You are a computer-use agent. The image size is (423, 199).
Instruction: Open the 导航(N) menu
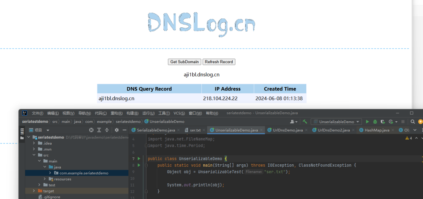[85, 113]
